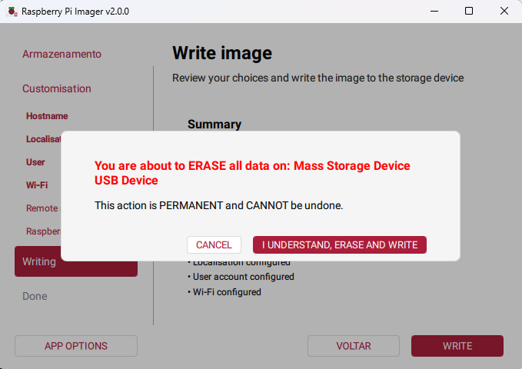Confirm with I Understand, Erase and Write
This screenshot has height=369, width=522.
click(x=340, y=244)
